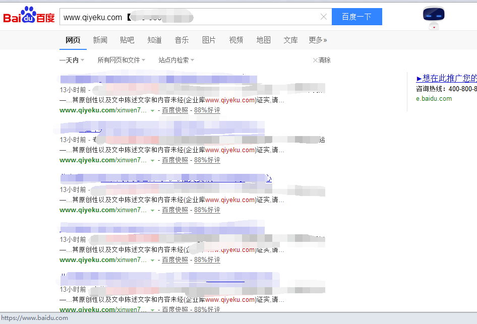Open the 站点内检索 dropdown
The height and width of the screenshot is (324, 477).
[176, 60]
